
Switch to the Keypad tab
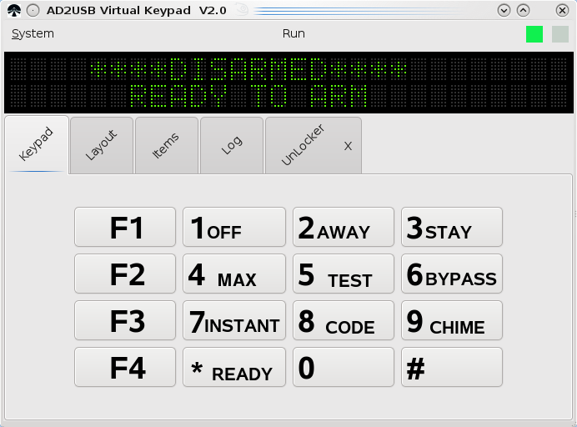[x=37, y=144]
